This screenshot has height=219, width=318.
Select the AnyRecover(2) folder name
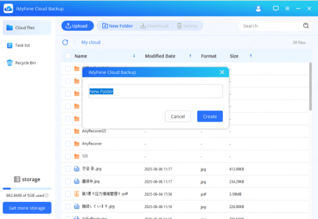click(94, 131)
